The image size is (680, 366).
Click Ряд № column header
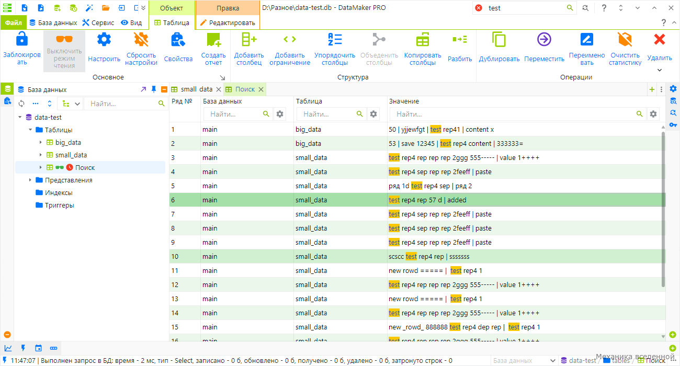coord(182,101)
